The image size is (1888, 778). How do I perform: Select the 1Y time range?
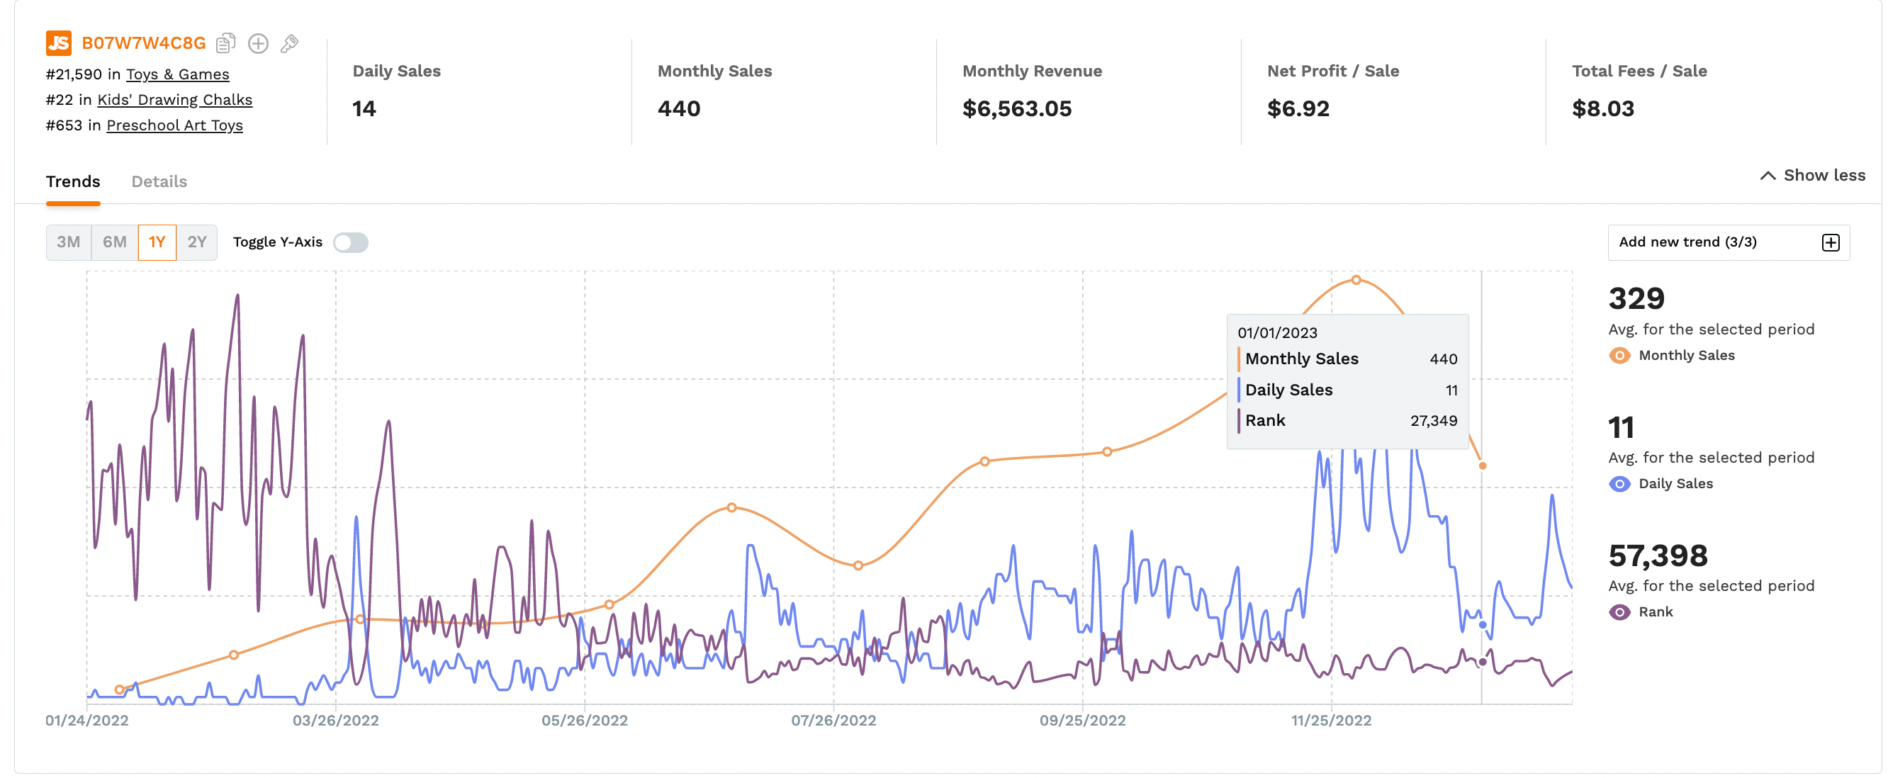point(157,242)
